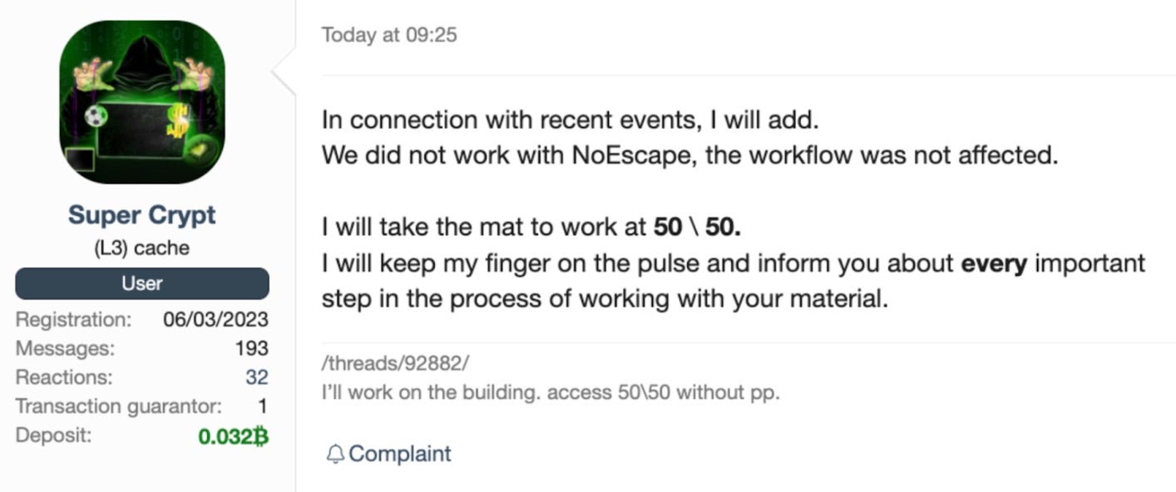Viewport: 1176px width, 492px height.
Task: Click the signature line about access 50\50
Action: click(551, 392)
